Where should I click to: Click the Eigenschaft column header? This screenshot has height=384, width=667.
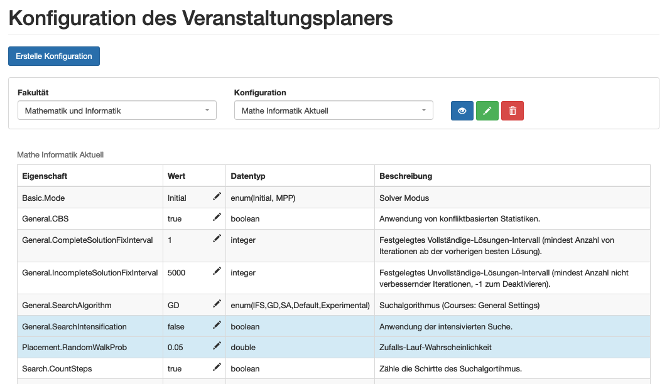pos(45,176)
